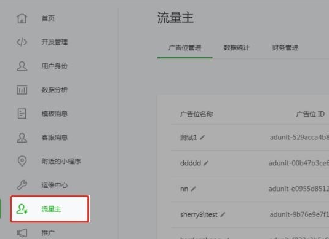Go to 用户身份 in the sidebar

(x=55, y=66)
